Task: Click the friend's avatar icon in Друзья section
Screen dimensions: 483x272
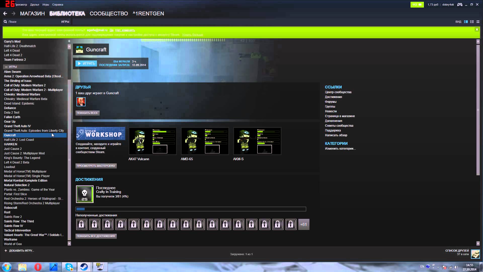Action: point(81,102)
